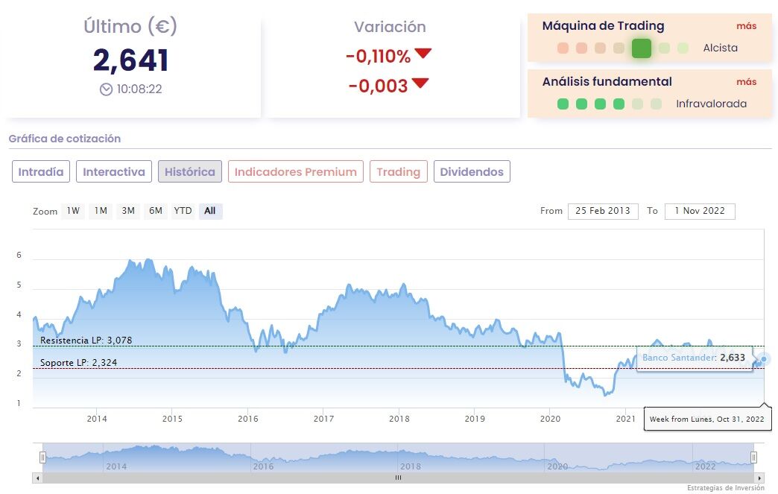This screenshot has height=494, width=778.
Task: Open the Dividendos tab
Action: [472, 172]
